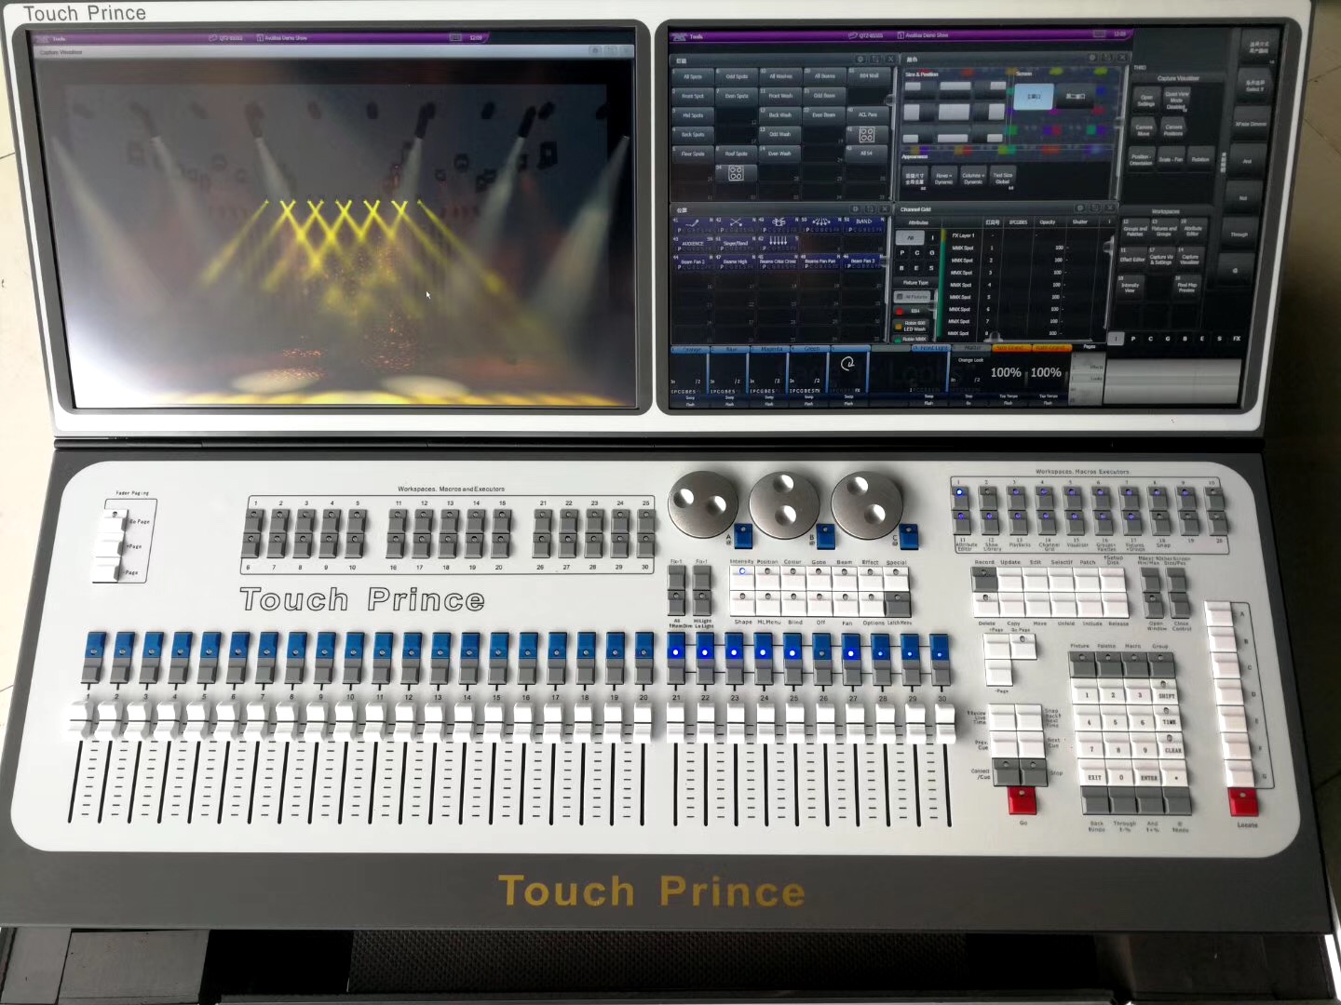Select the All Washes group
Viewport: 1341px width, 1005px height.
click(x=780, y=76)
